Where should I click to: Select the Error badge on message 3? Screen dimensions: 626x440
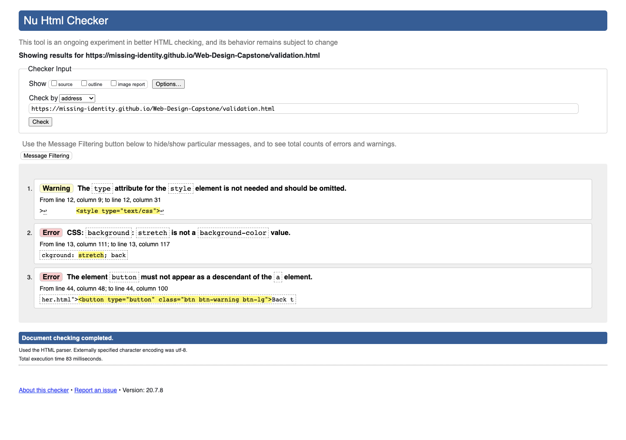[51, 277]
